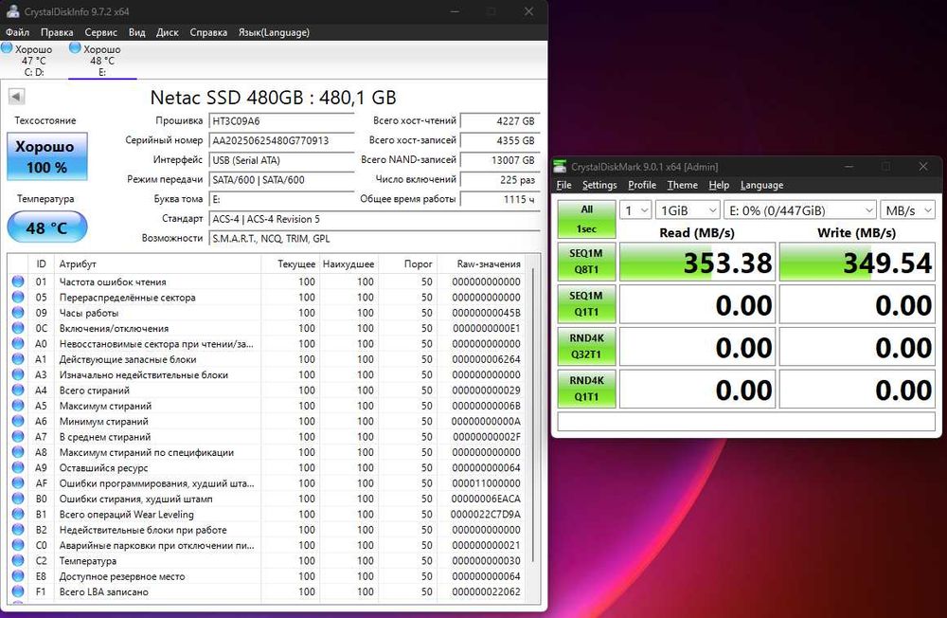947x618 pixels.
Task: Run the RND4K Q1T1 test
Action: point(586,389)
